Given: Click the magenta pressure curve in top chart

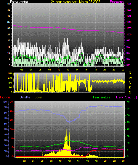Looking at the screenshot, I should (x=68, y=29).
